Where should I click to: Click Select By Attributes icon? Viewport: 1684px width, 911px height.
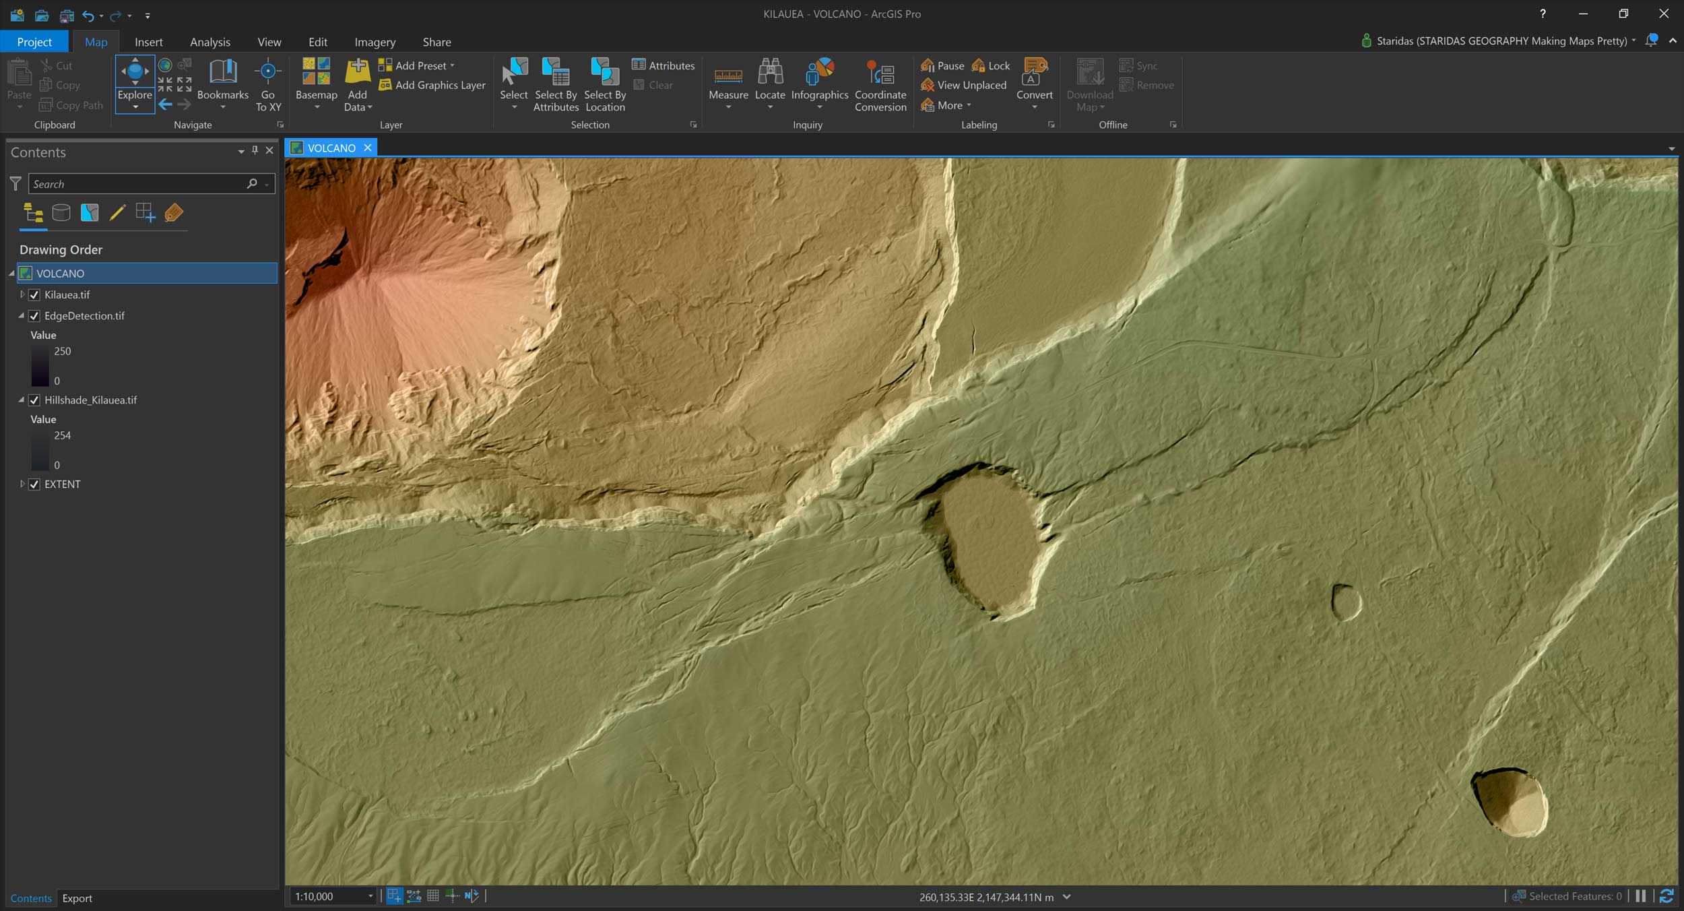556,75
